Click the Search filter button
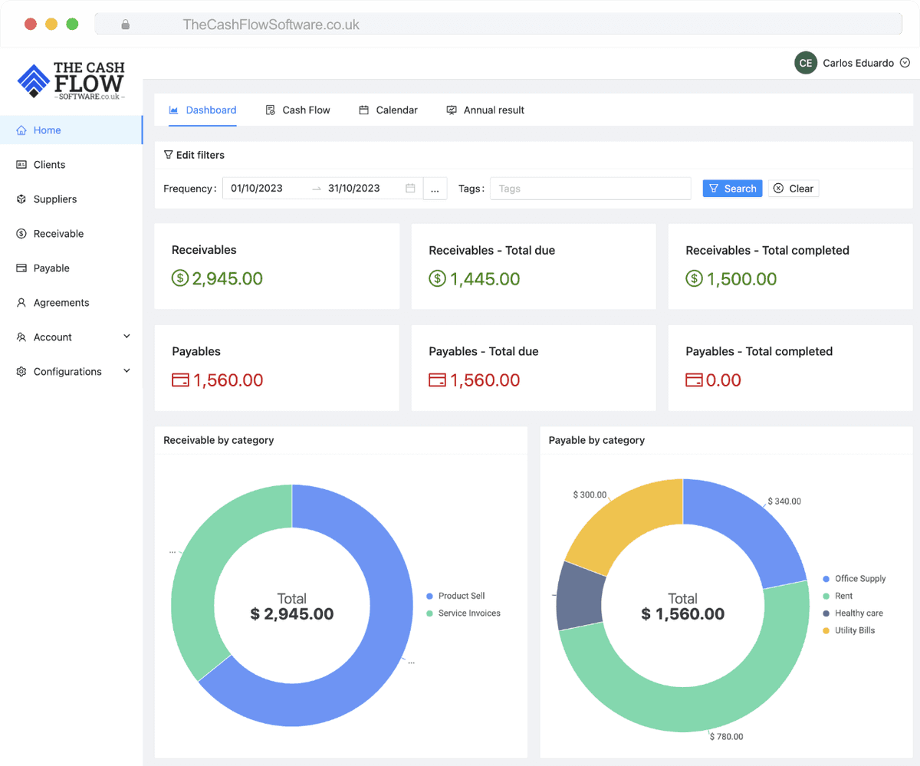This screenshot has width=920, height=766. click(732, 188)
